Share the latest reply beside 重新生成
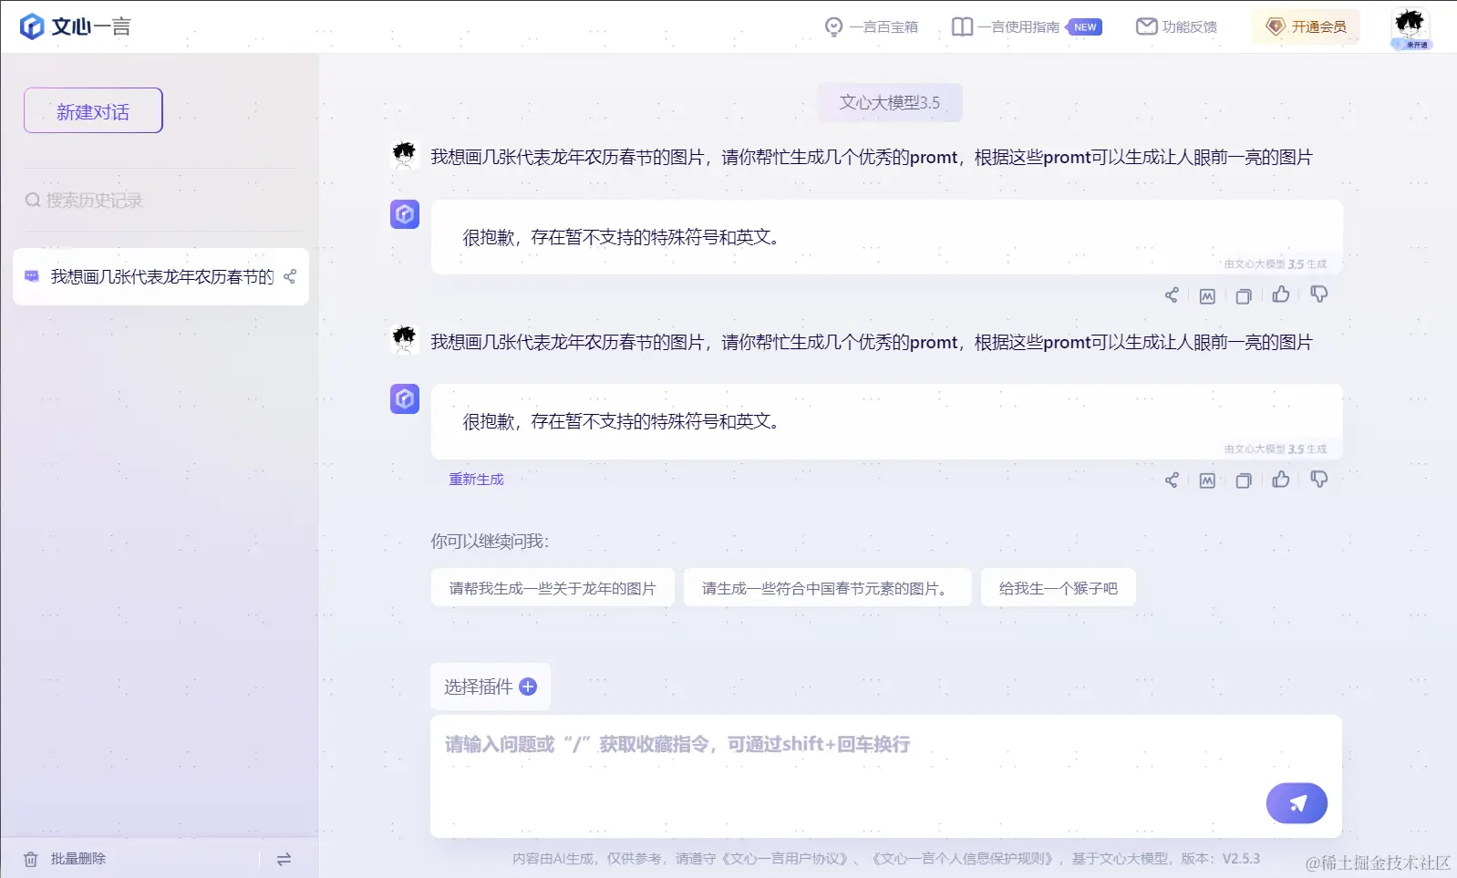The width and height of the screenshot is (1457, 878). click(1172, 480)
